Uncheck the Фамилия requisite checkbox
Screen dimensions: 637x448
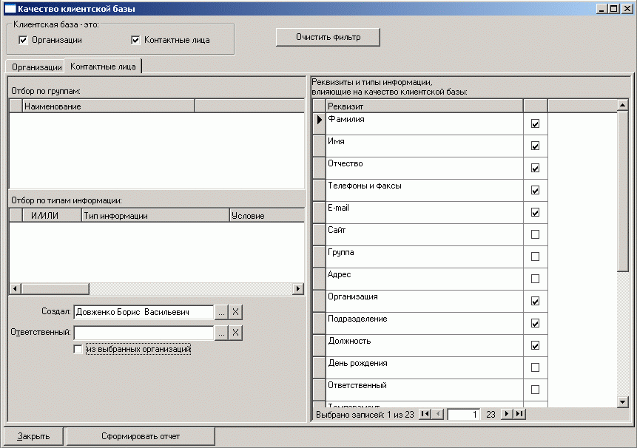(535, 123)
